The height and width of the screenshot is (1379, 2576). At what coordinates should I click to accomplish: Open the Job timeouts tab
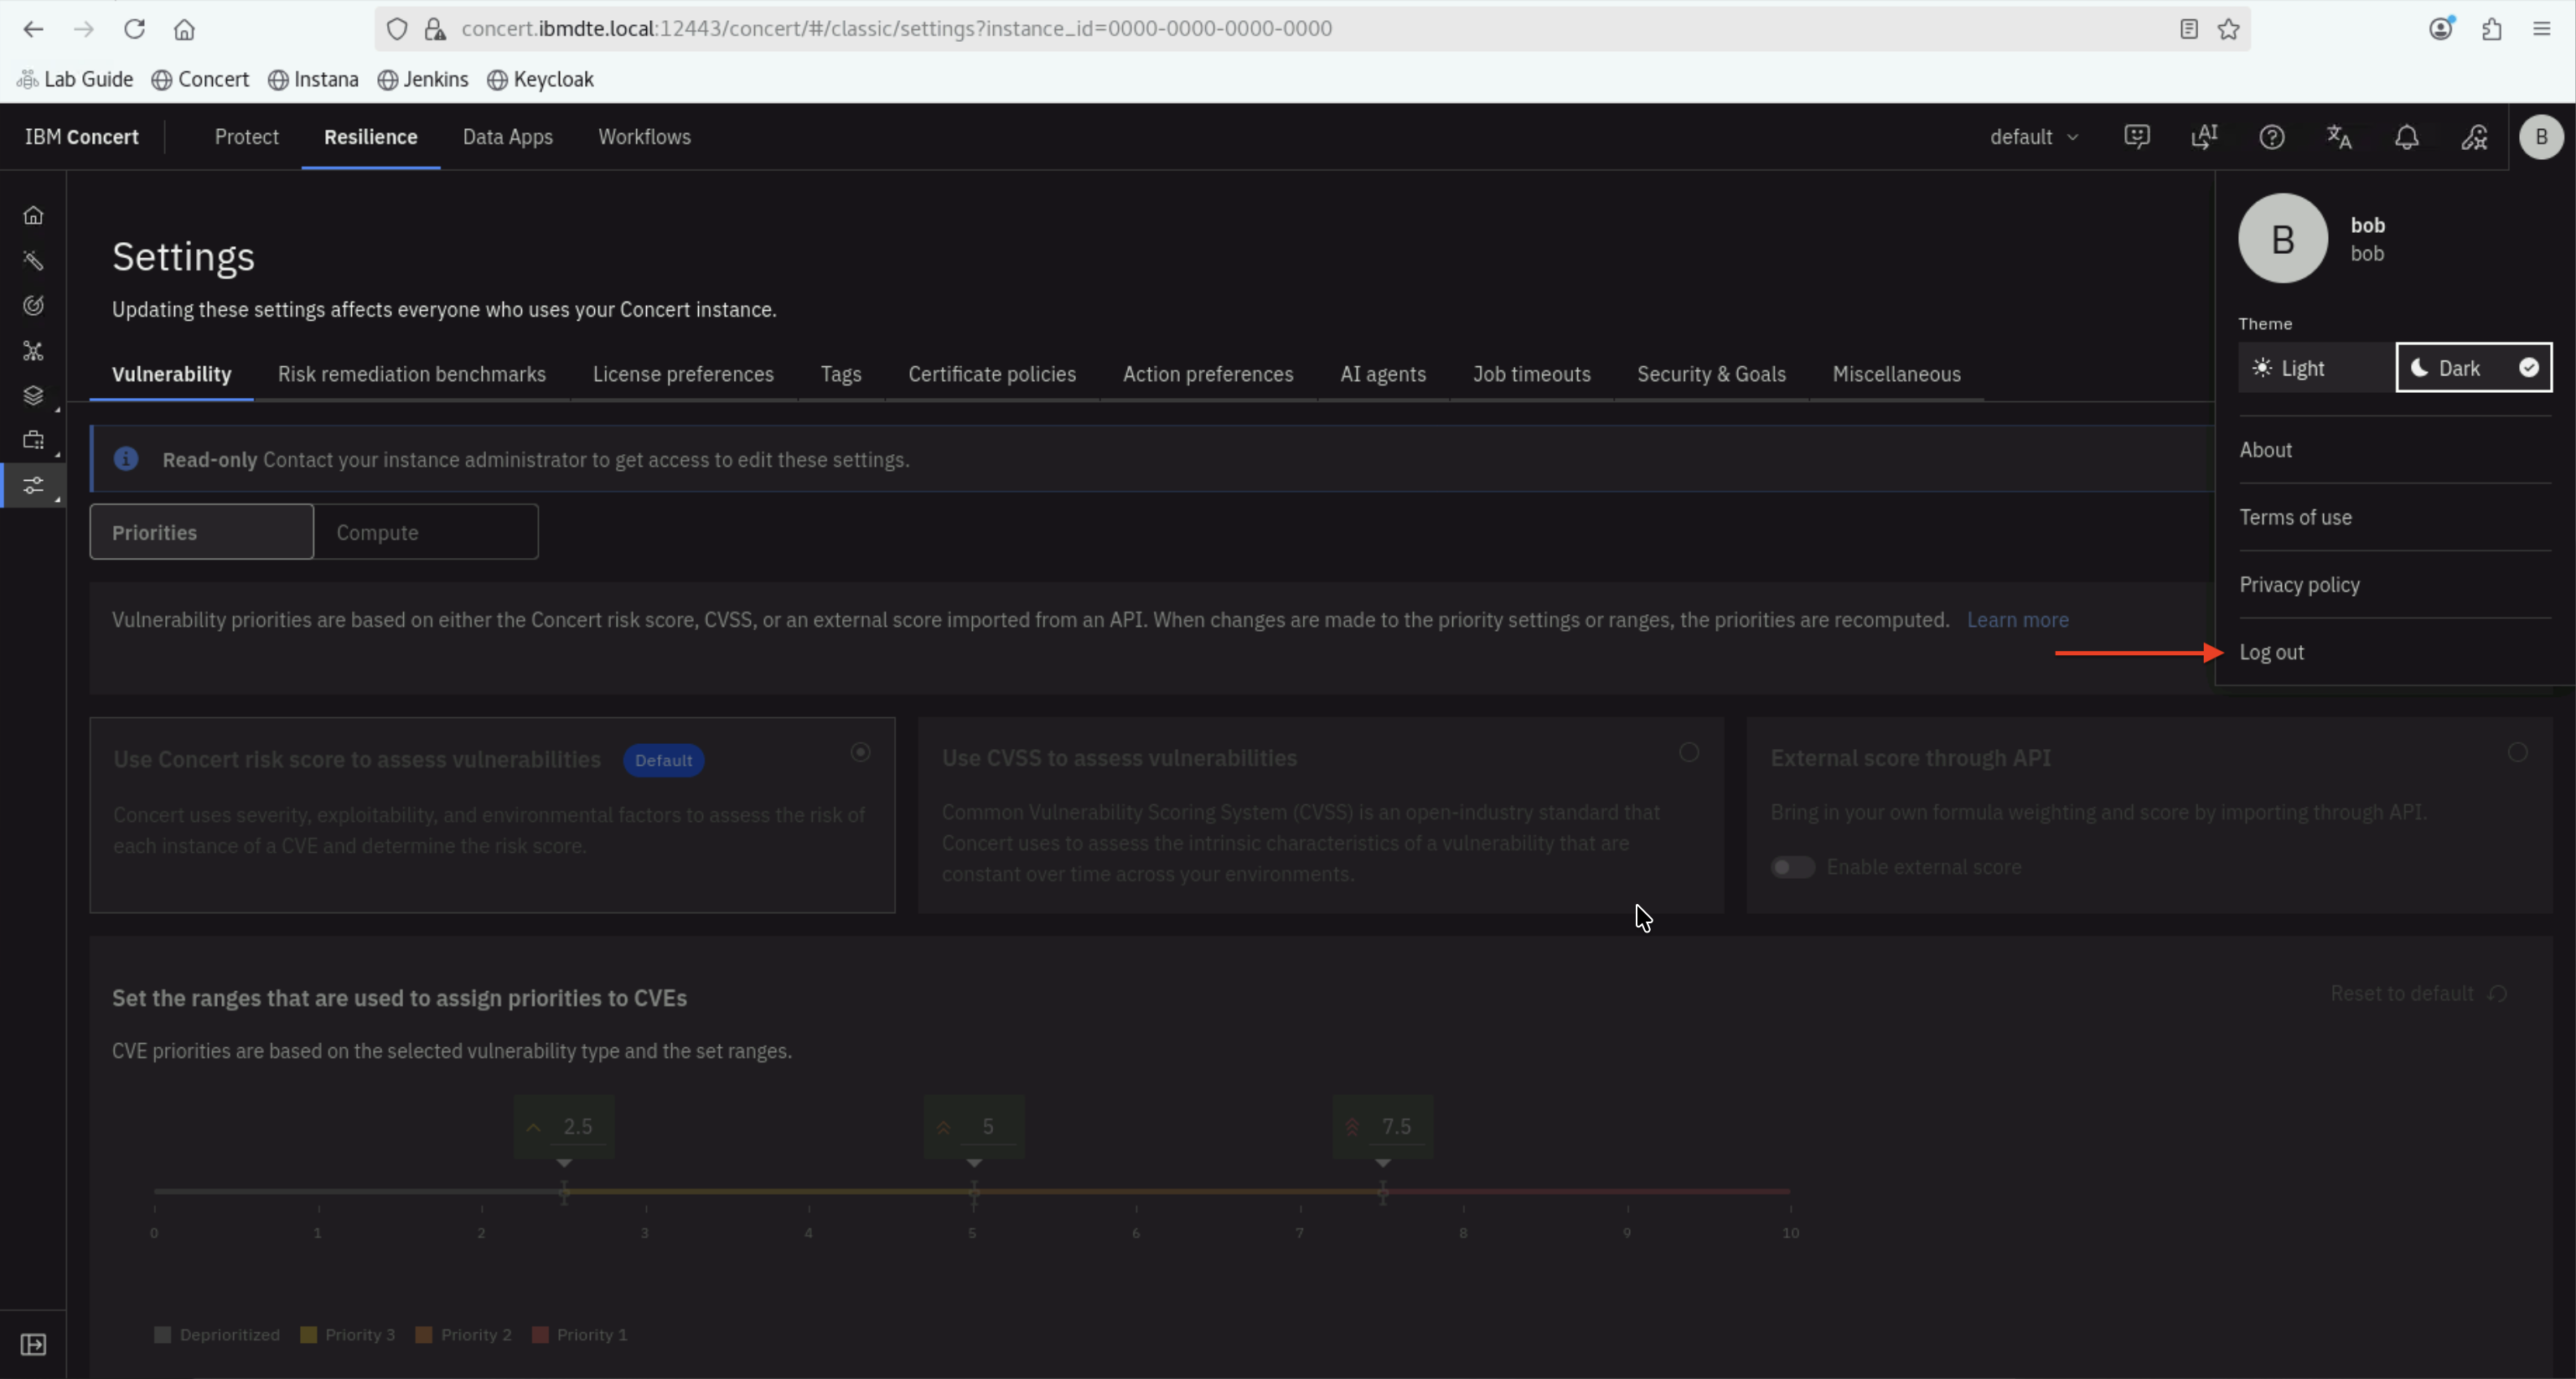pos(1531,374)
